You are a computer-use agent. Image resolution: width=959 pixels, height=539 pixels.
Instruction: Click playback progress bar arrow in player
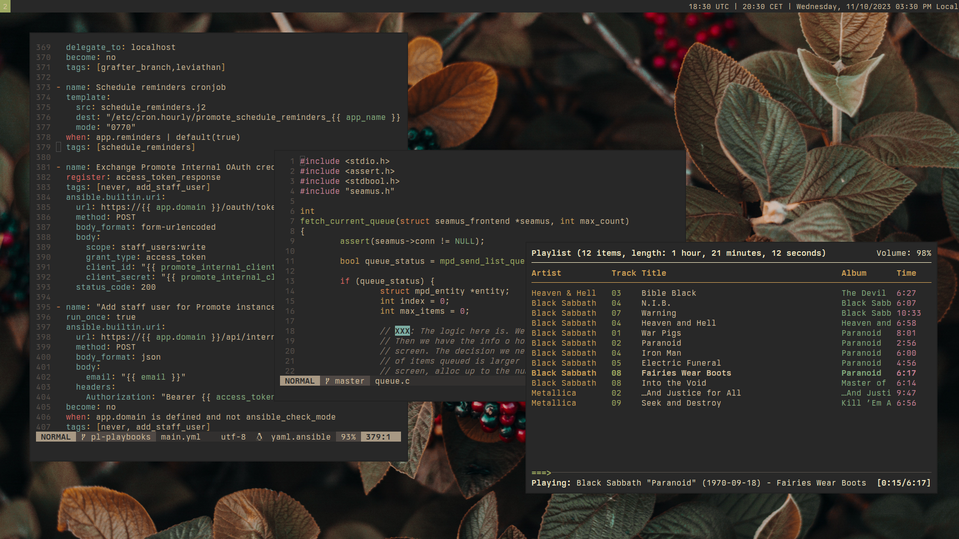(x=541, y=473)
